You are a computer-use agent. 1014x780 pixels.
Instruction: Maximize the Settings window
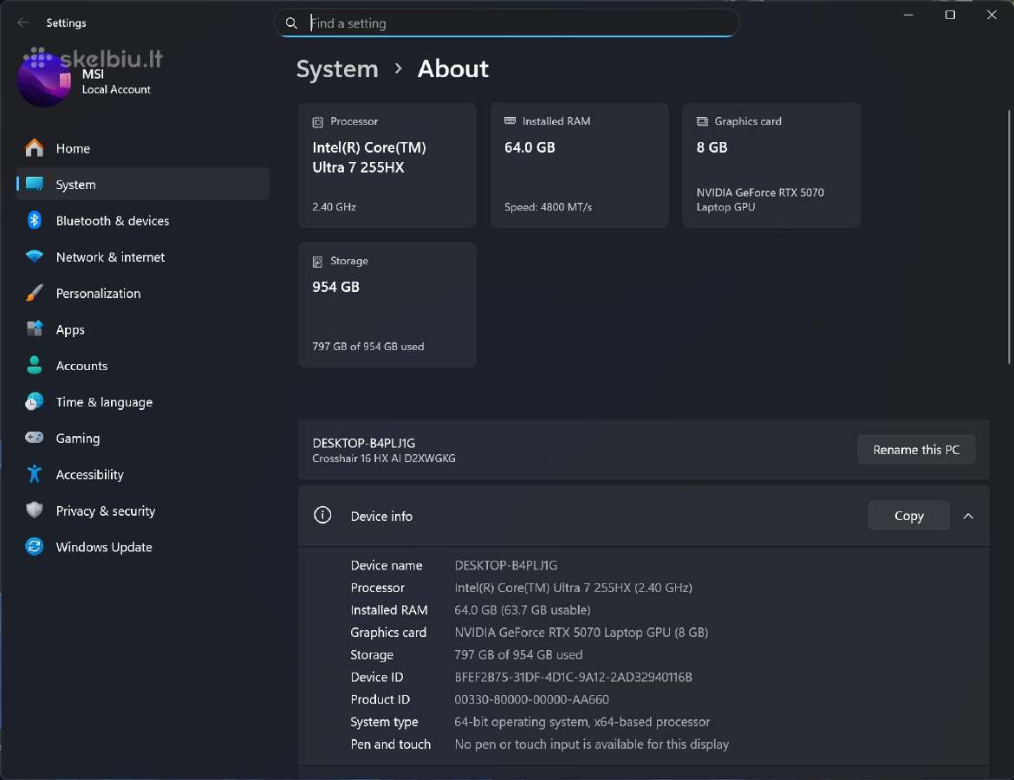coord(950,15)
